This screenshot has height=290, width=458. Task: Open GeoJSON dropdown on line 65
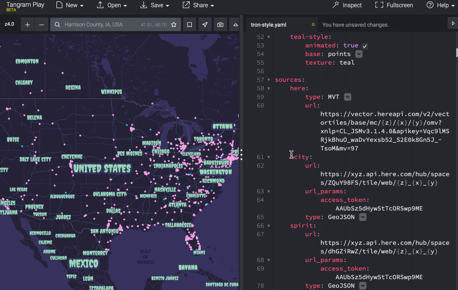[363, 217]
